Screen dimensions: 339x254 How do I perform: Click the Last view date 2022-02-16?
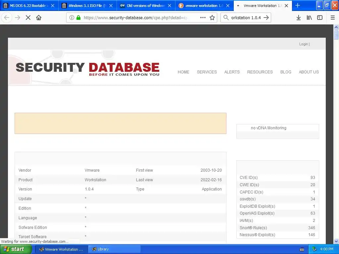[x=211, y=180]
